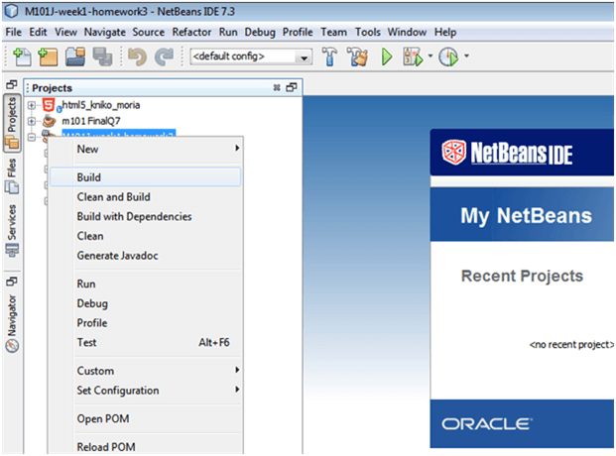Click the m101 FinalQ7 coffee cup icon
This screenshot has width=616, height=456.
[50, 121]
